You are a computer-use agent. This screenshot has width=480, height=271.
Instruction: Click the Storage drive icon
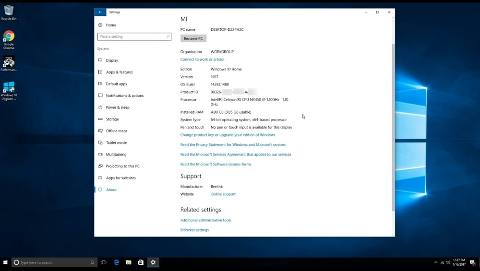[x=100, y=119]
